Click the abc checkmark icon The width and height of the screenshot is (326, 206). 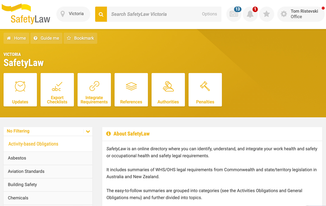(x=57, y=86)
